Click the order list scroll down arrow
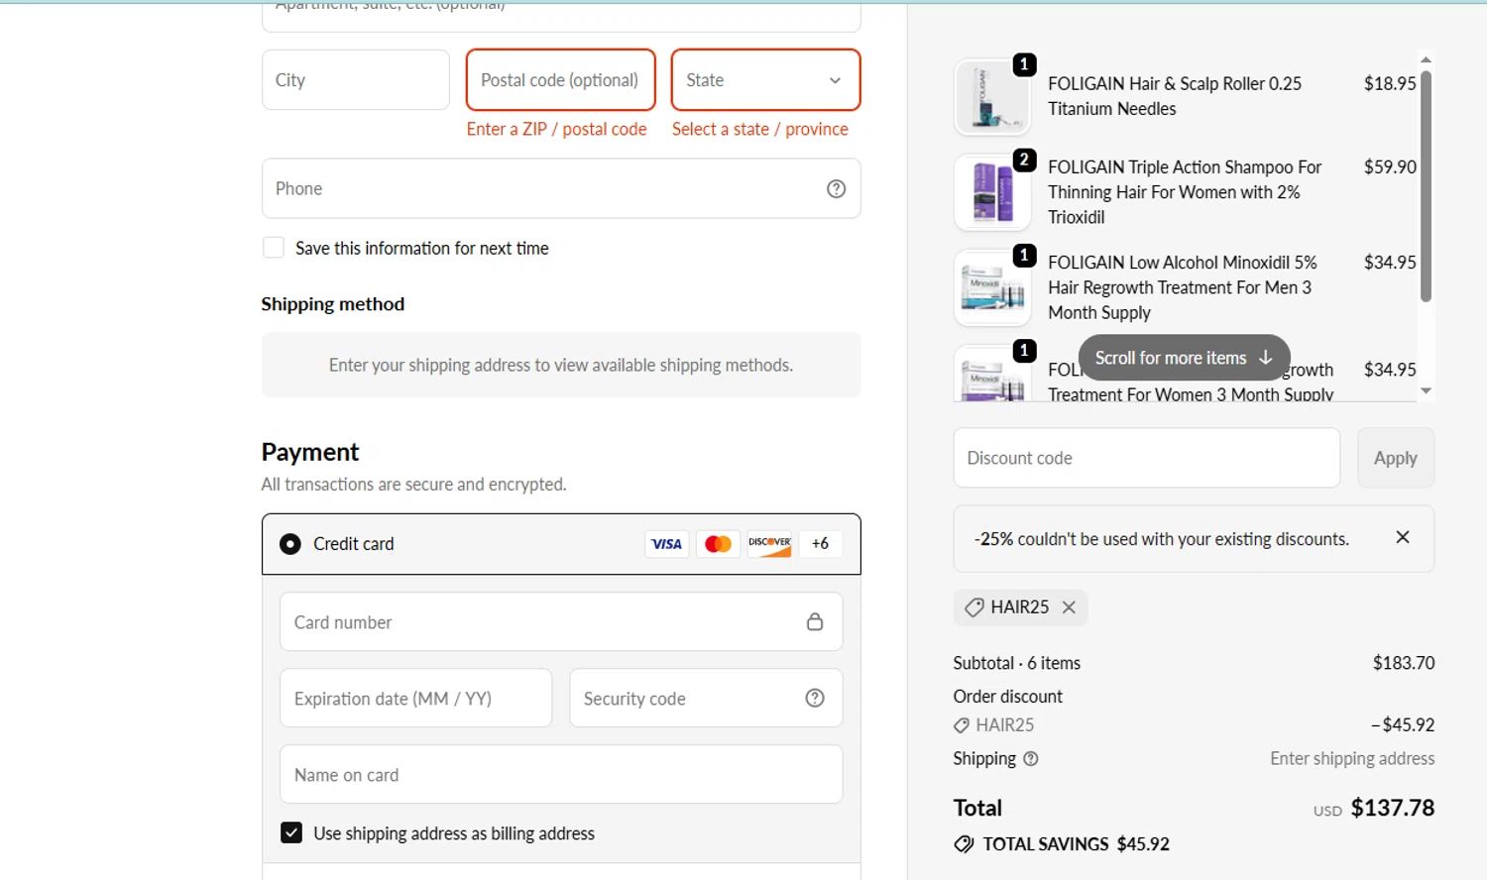This screenshot has height=880, width=1487. pyautogui.click(x=1426, y=391)
